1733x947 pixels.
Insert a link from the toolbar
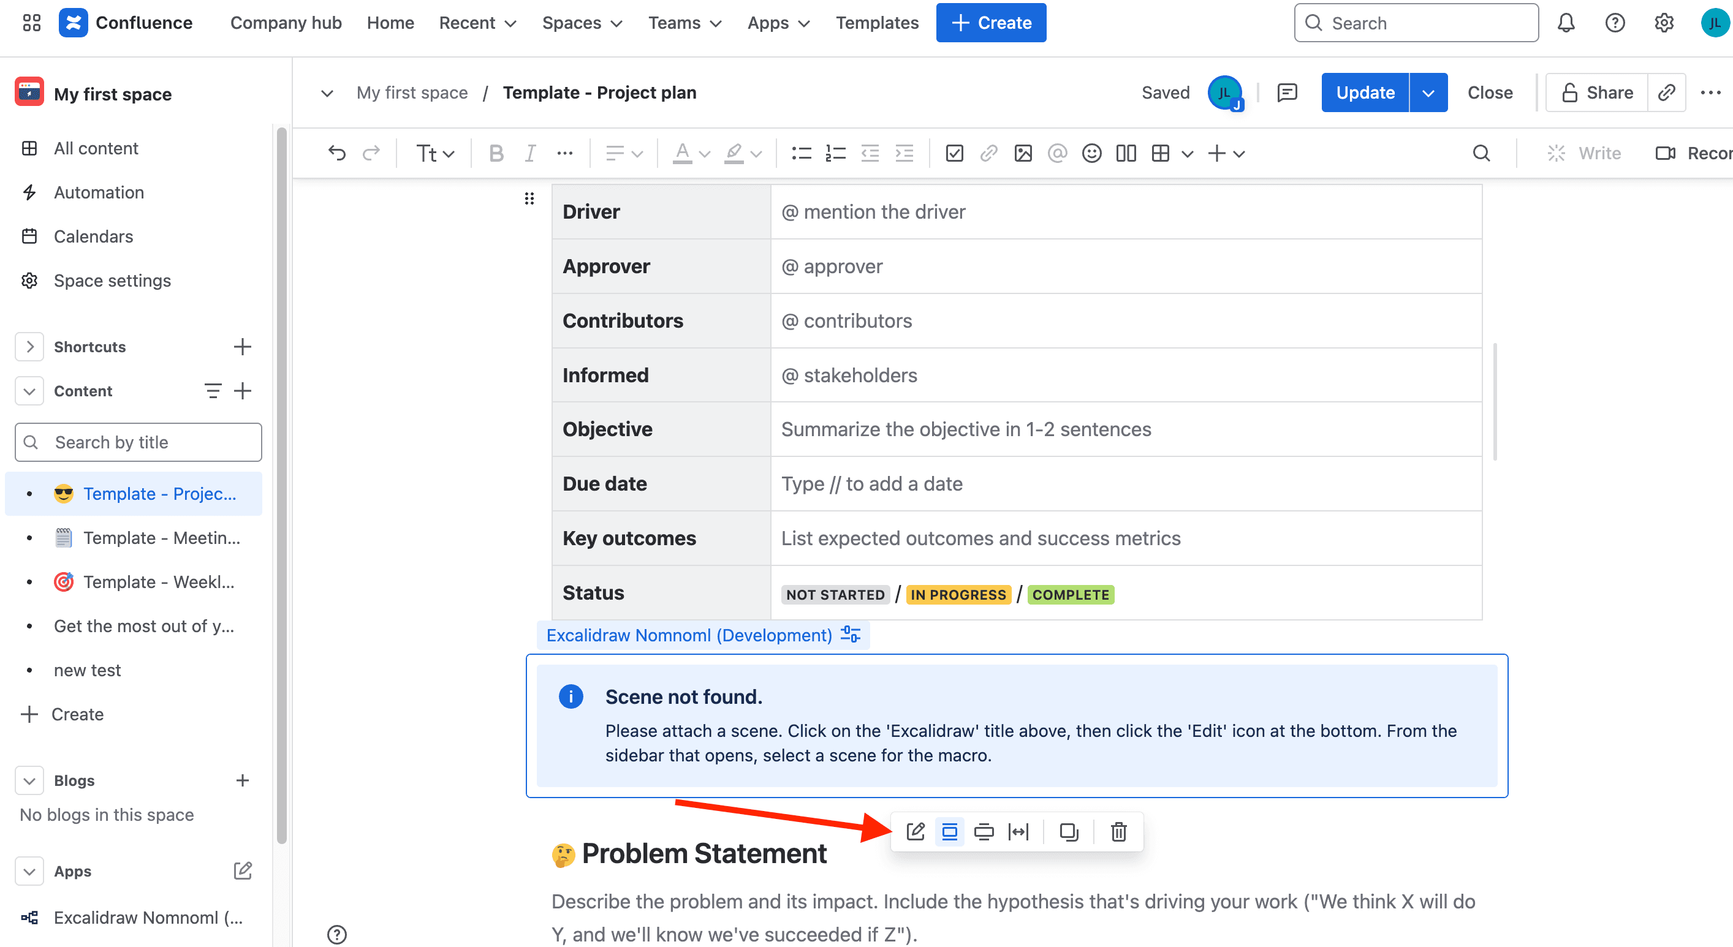click(x=988, y=153)
